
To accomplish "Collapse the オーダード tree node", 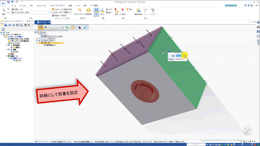I will point(37,43).
